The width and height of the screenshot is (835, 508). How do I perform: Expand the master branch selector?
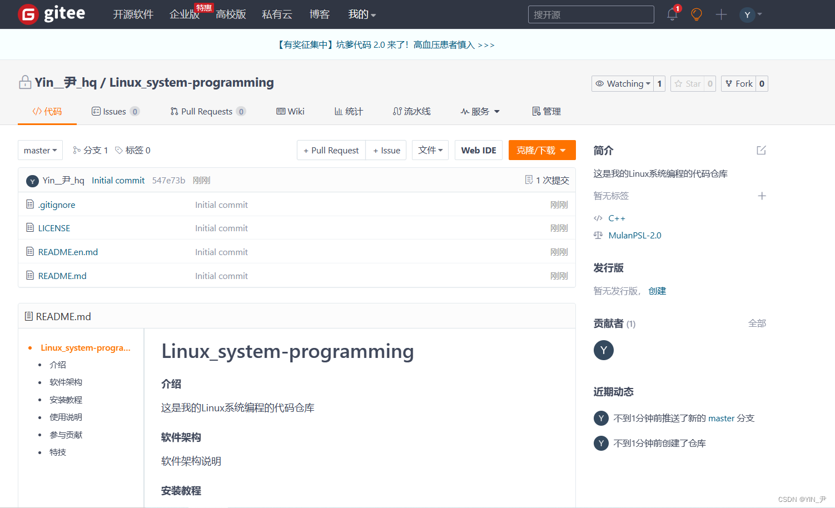[40, 150]
